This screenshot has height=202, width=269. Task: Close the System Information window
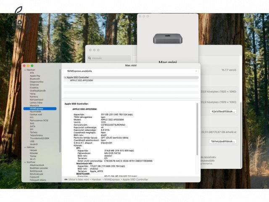coord(24,66)
